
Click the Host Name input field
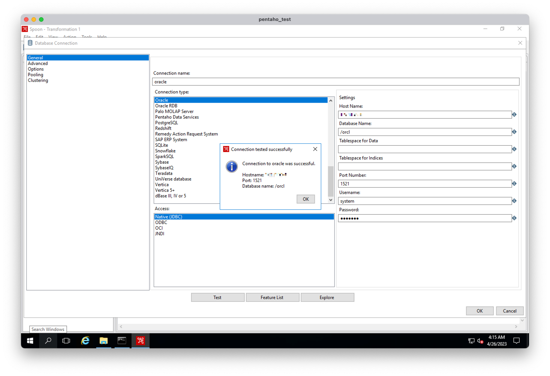(425, 115)
